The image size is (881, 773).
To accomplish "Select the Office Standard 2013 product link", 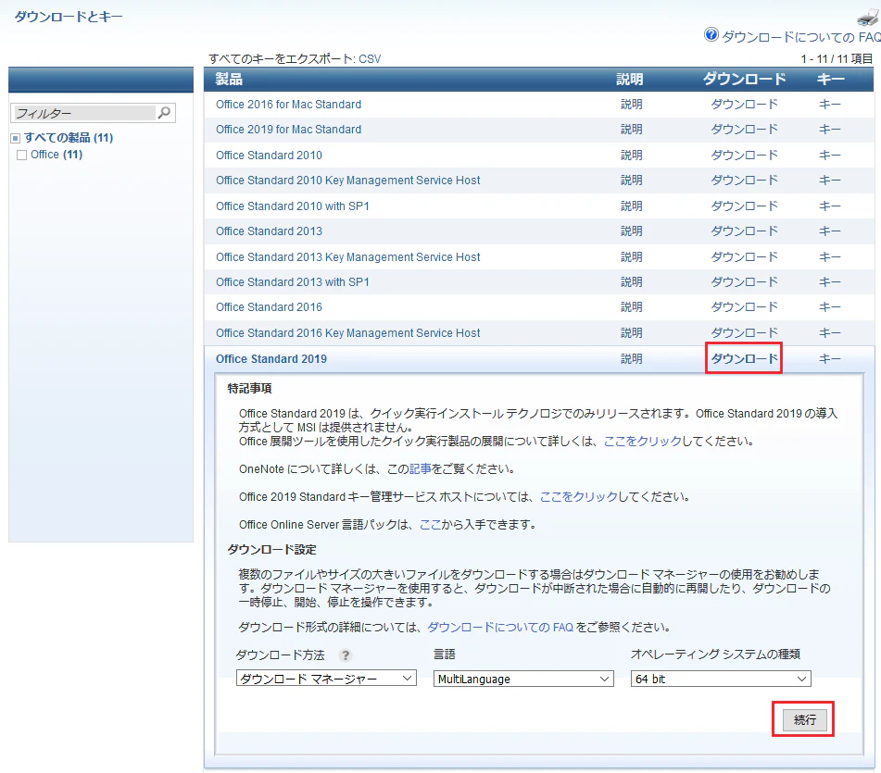I will coord(270,231).
